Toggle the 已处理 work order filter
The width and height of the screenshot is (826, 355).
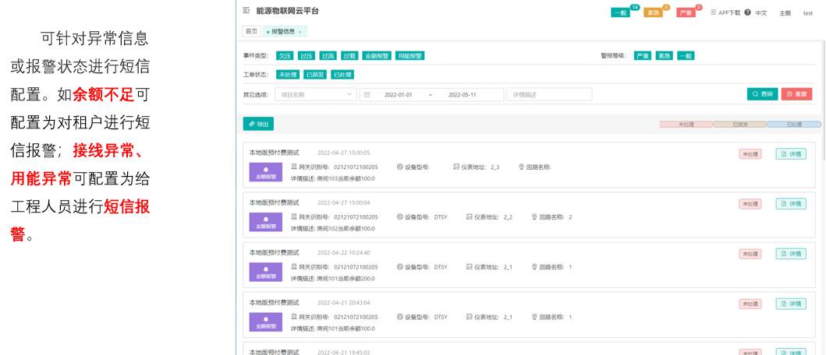pos(342,75)
